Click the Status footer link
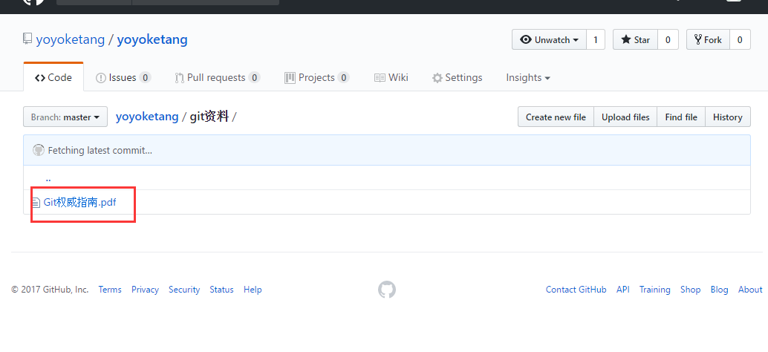The height and width of the screenshot is (352, 768). (221, 290)
